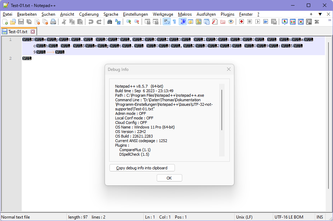The image size is (333, 221).
Task: Open the black triangle tab list dropdown
Action: [320, 14]
